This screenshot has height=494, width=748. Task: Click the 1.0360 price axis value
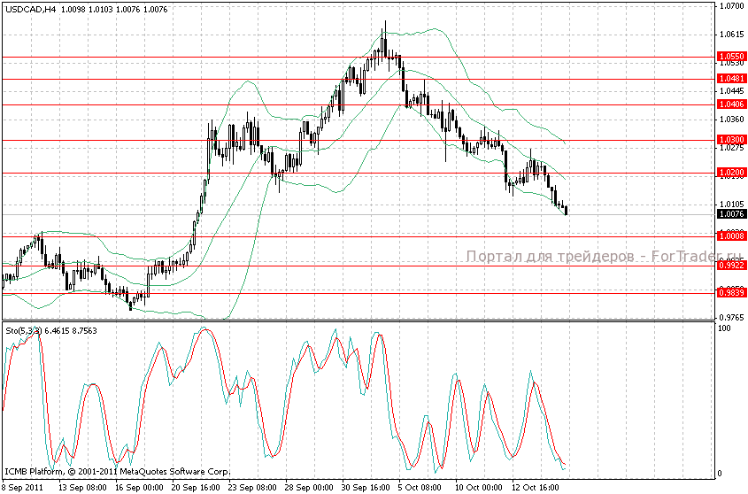(x=732, y=120)
